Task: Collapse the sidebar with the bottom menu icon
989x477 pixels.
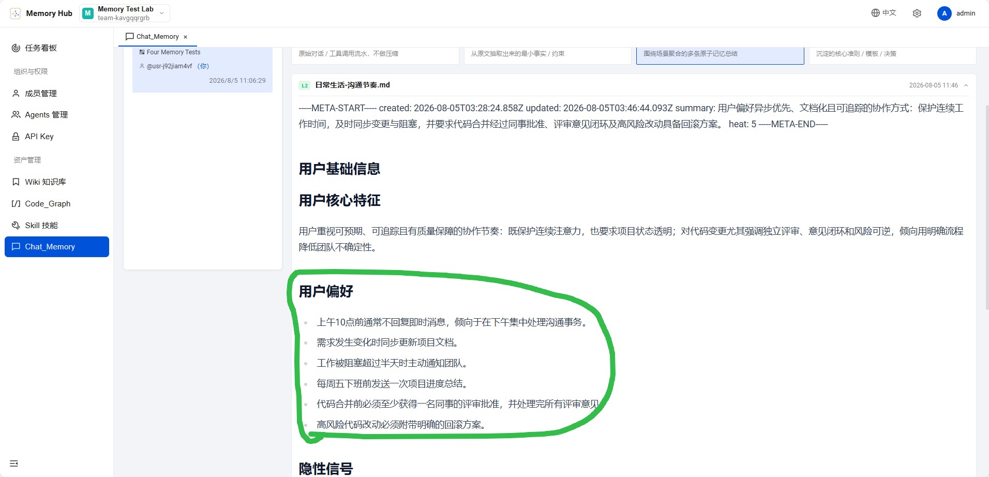Action: pyautogui.click(x=14, y=464)
